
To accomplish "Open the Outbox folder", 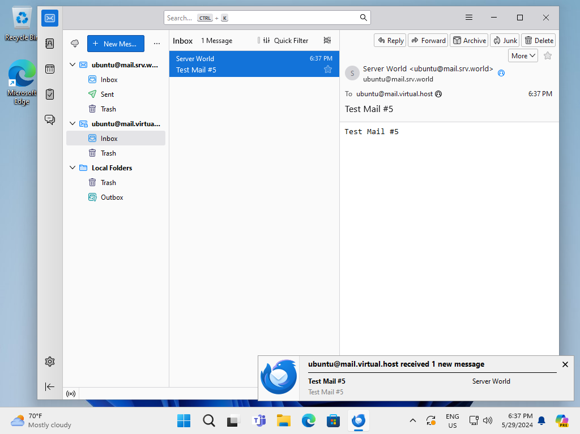I will (x=116, y=197).
